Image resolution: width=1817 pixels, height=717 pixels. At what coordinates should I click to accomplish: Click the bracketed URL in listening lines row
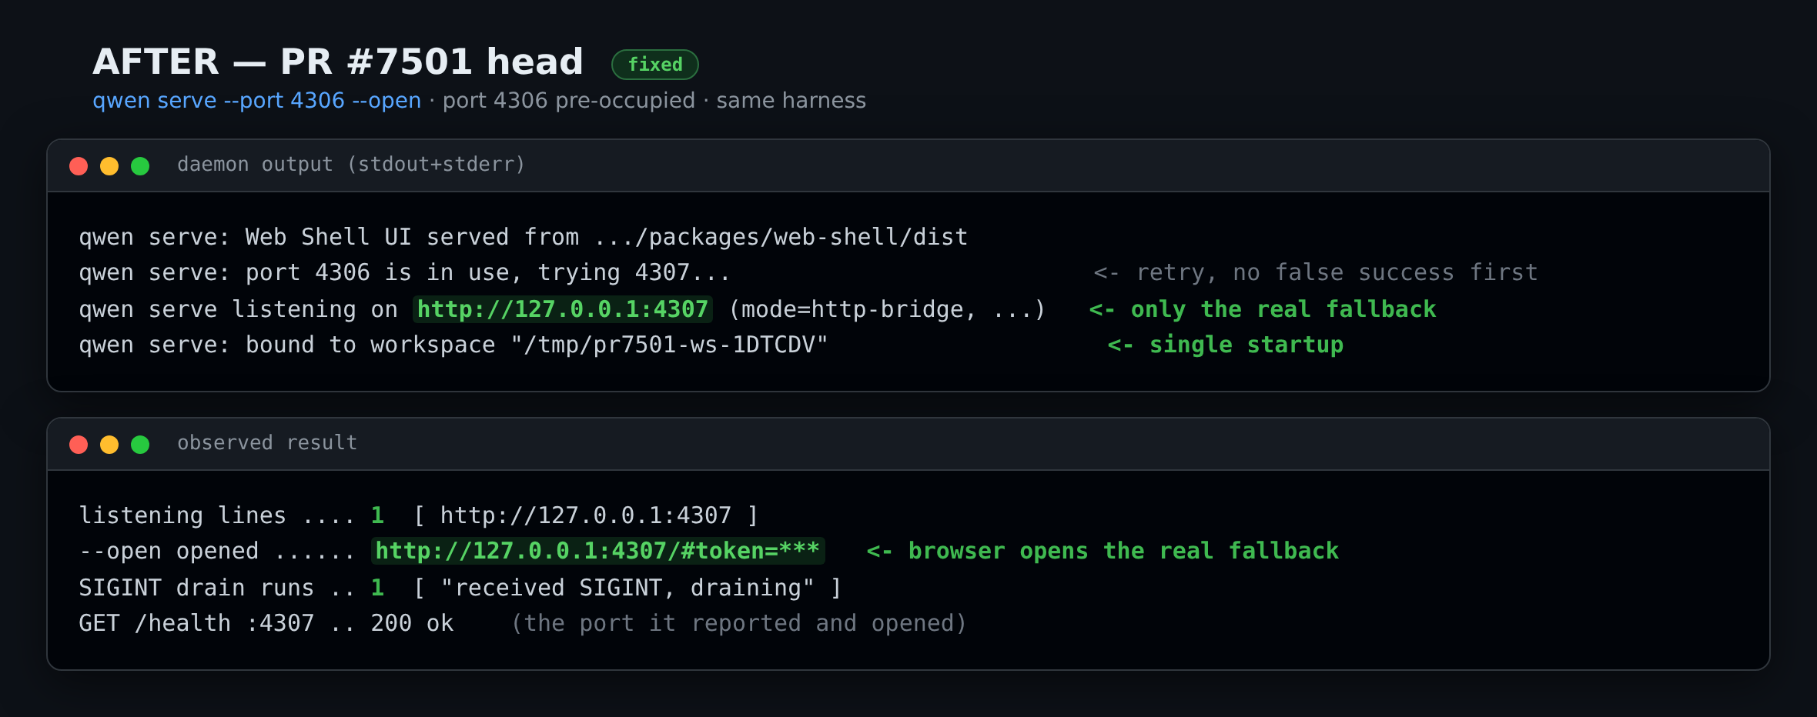(x=586, y=515)
